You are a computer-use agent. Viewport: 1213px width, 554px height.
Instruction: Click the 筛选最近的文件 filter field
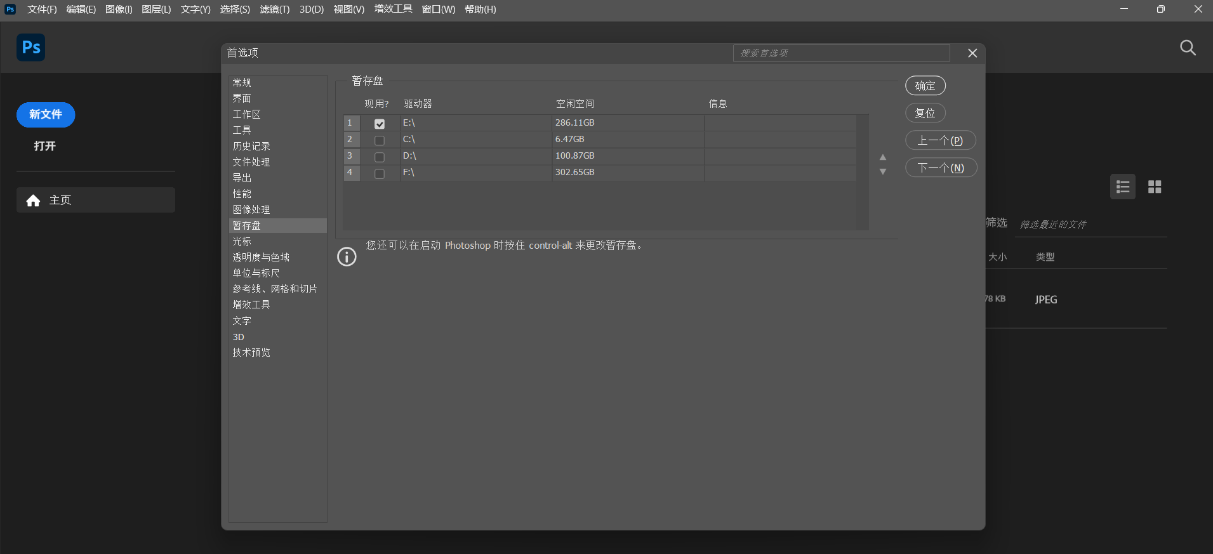click(1092, 225)
